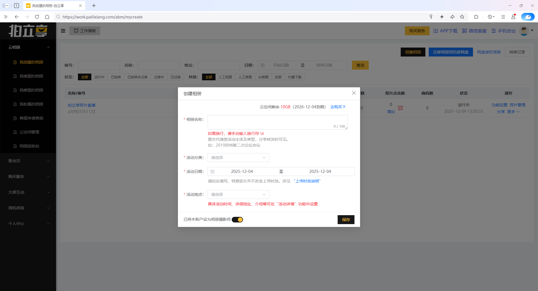Screen dimensions: 538x291
Task: Expand 大屏互动 in the sidebar
Action: point(28,192)
